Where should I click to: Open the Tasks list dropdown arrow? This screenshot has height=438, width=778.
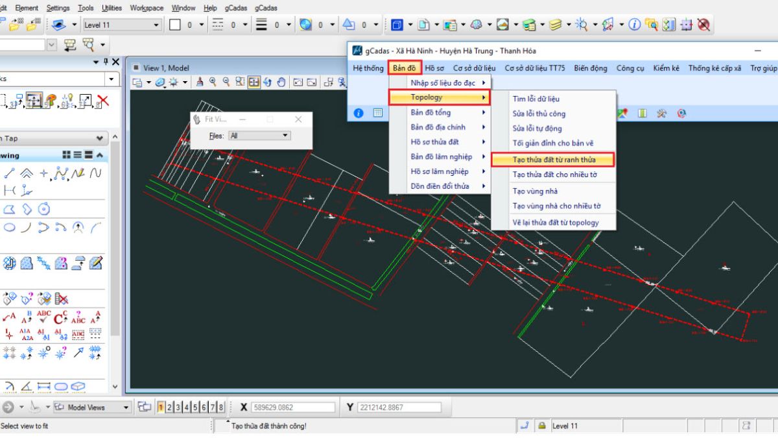[113, 79]
